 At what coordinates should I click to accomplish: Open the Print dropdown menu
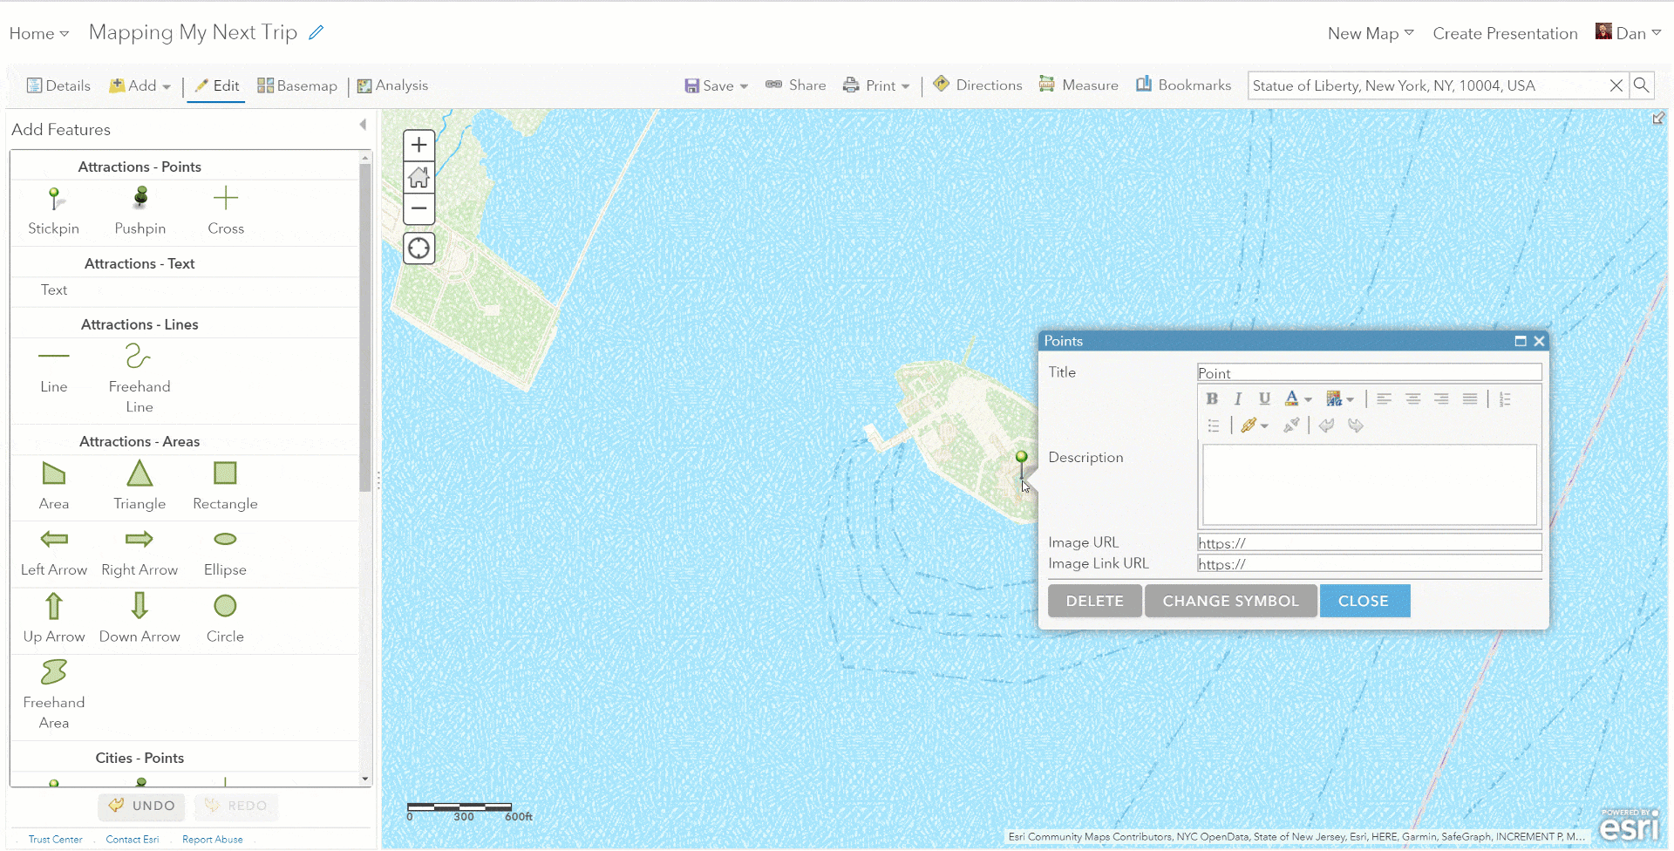876,85
